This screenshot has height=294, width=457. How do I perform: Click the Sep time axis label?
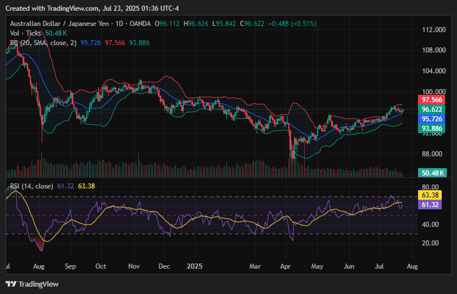pos(70,266)
